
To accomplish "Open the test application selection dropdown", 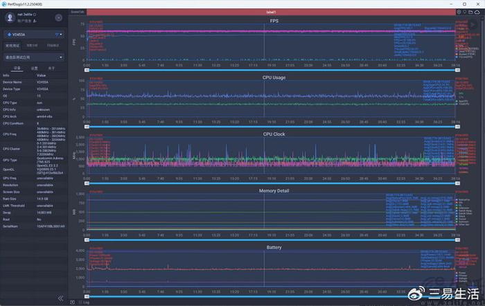I will [x=34, y=57].
